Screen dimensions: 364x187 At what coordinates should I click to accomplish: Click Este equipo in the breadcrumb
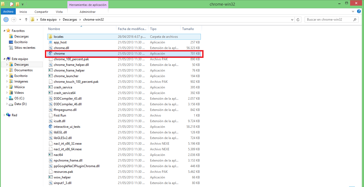click(x=48, y=20)
